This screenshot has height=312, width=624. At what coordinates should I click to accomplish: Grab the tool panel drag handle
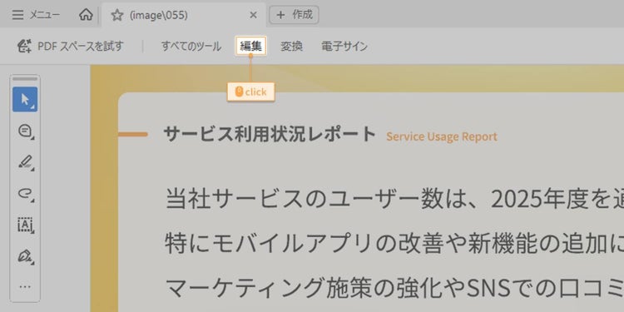(x=25, y=79)
